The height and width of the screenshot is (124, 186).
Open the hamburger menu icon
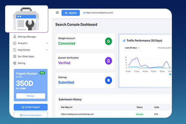pos(57,13)
